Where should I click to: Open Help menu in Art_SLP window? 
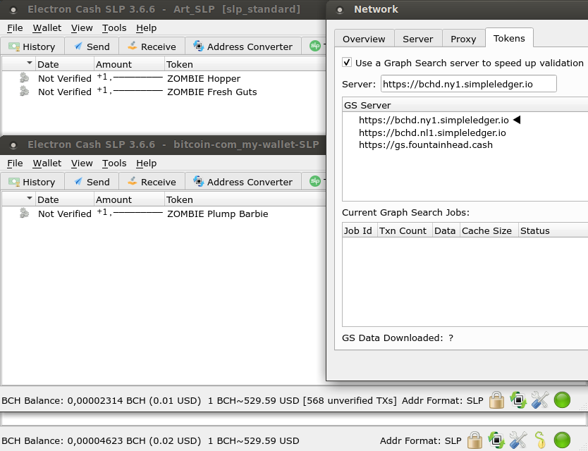(146, 28)
